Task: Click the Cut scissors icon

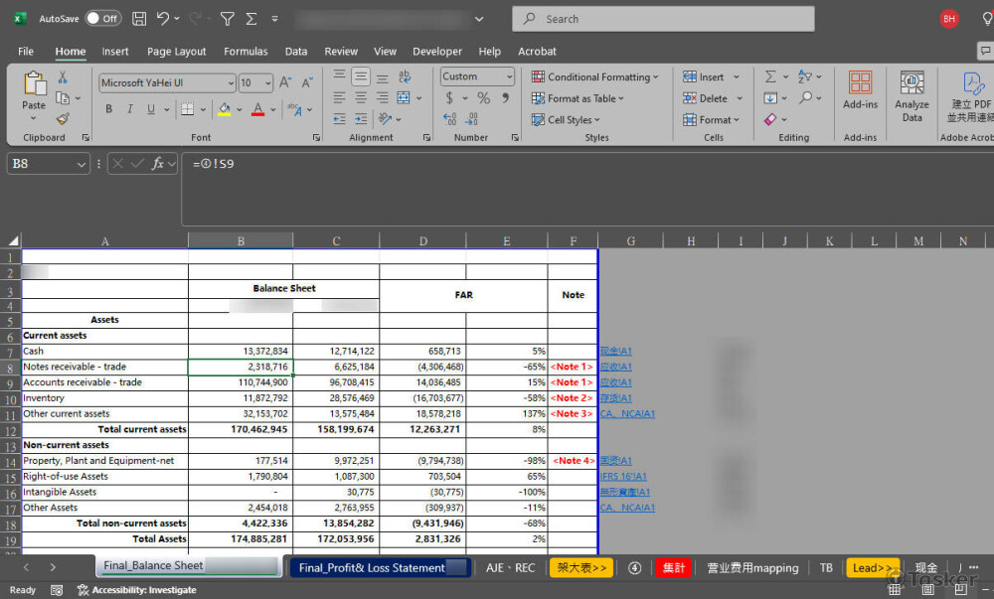Action: pos(63,77)
